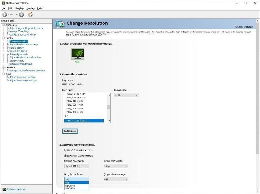The height and width of the screenshot is (194, 260).
Task: Click the Change Resolution header icon
Action: tap(60, 24)
